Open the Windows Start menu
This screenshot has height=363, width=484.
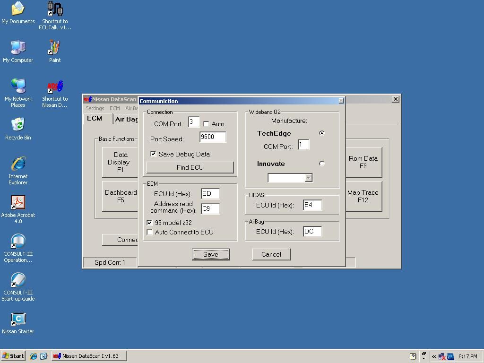[13, 356]
